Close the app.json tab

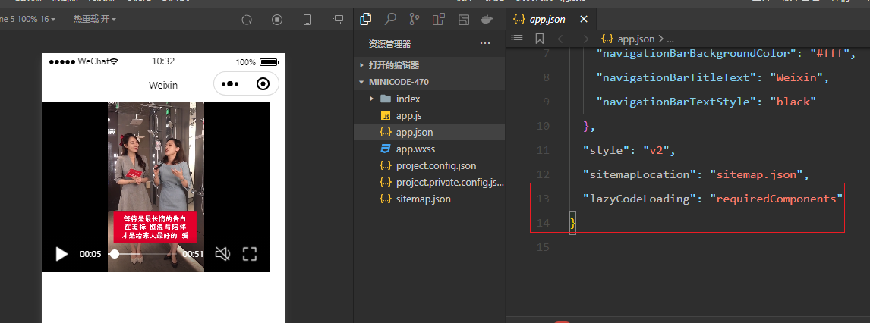[584, 20]
